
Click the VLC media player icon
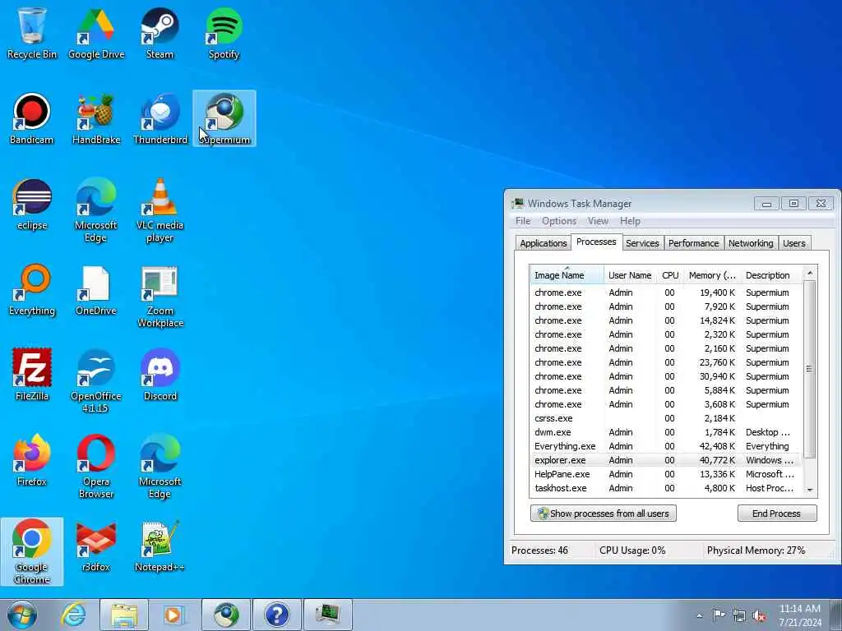click(160, 210)
